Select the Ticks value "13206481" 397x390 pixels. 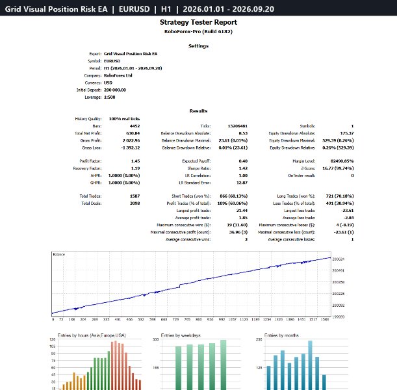237,126
